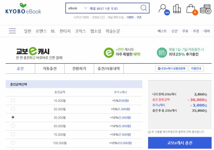Open the 학술논문 category menu
This screenshot has width=214, height=150.
113,31
